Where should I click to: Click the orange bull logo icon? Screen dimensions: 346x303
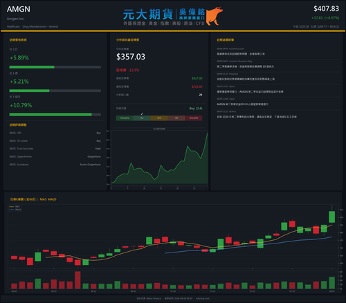(215, 16)
